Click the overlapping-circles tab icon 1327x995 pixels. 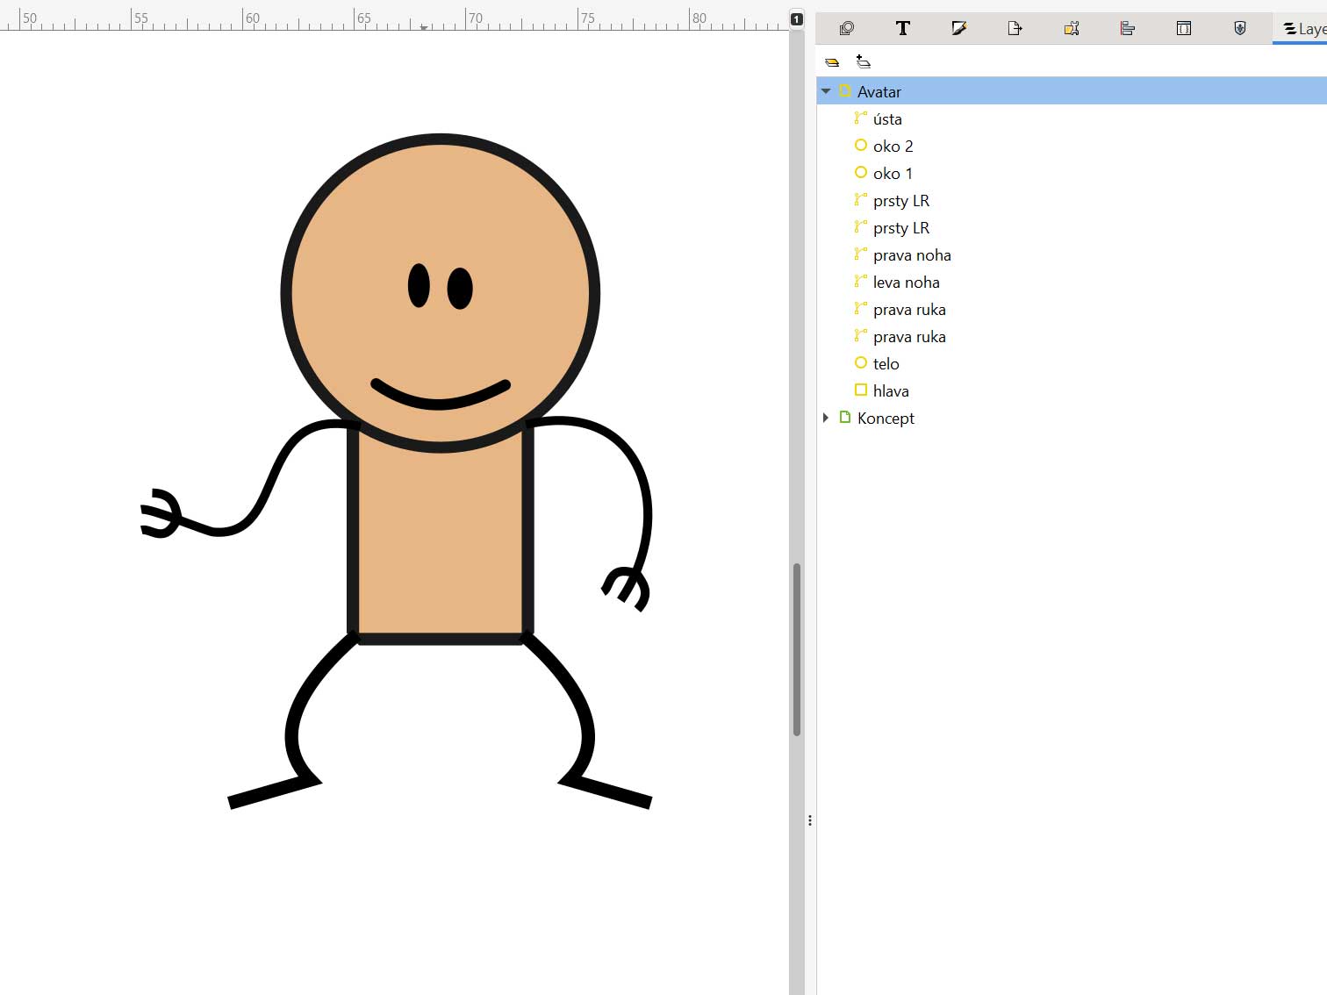(x=846, y=29)
